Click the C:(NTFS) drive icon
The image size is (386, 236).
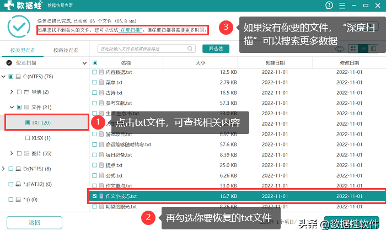[18, 77]
